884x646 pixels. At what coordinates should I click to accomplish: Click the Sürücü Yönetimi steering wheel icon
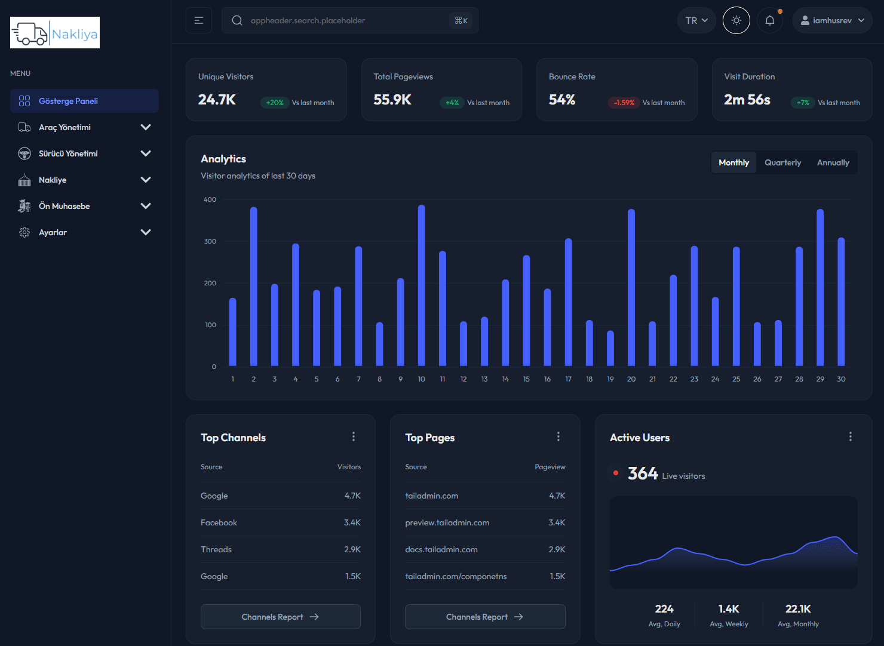tap(24, 153)
